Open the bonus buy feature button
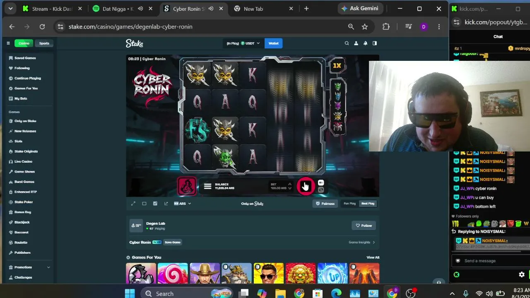 [x=187, y=186]
